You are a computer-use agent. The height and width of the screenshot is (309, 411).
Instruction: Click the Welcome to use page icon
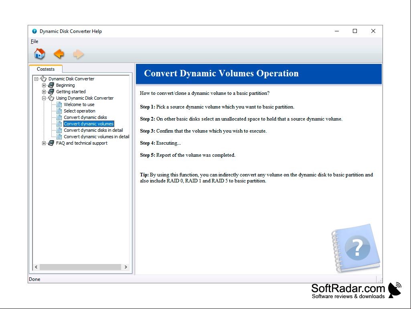click(x=59, y=104)
